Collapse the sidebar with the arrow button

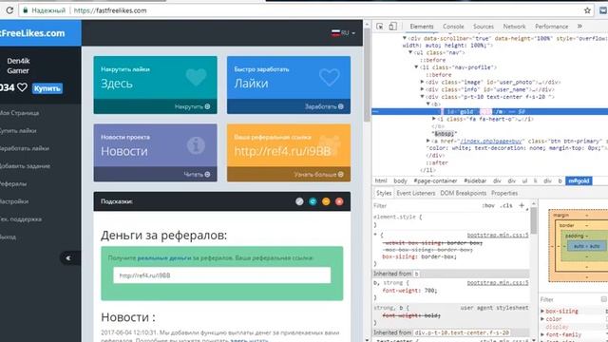68,257
